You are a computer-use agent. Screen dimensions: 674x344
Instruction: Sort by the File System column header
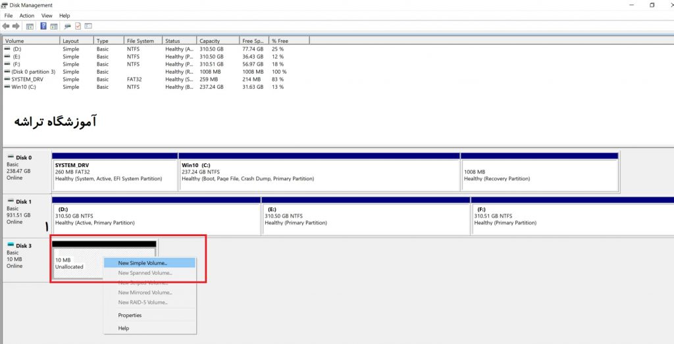coord(143,41)
